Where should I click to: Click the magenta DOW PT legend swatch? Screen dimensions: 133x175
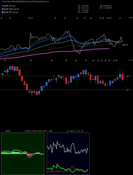click(x=3, y=12)
